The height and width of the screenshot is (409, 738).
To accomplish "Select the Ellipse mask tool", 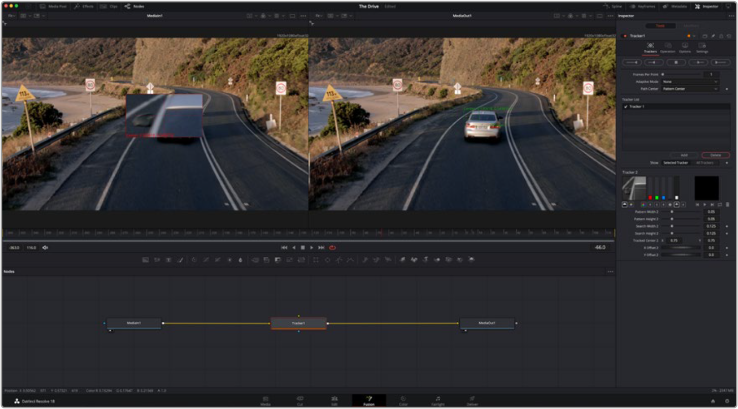I will coord(327,260).
